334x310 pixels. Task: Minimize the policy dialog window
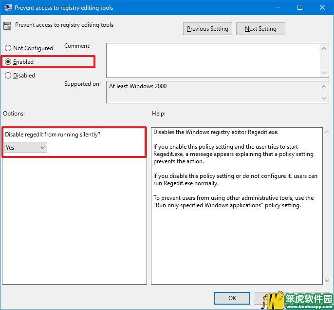tap(278, 7)
